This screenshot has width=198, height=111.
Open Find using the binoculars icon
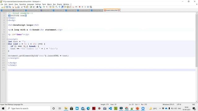(x=37, y=7)
